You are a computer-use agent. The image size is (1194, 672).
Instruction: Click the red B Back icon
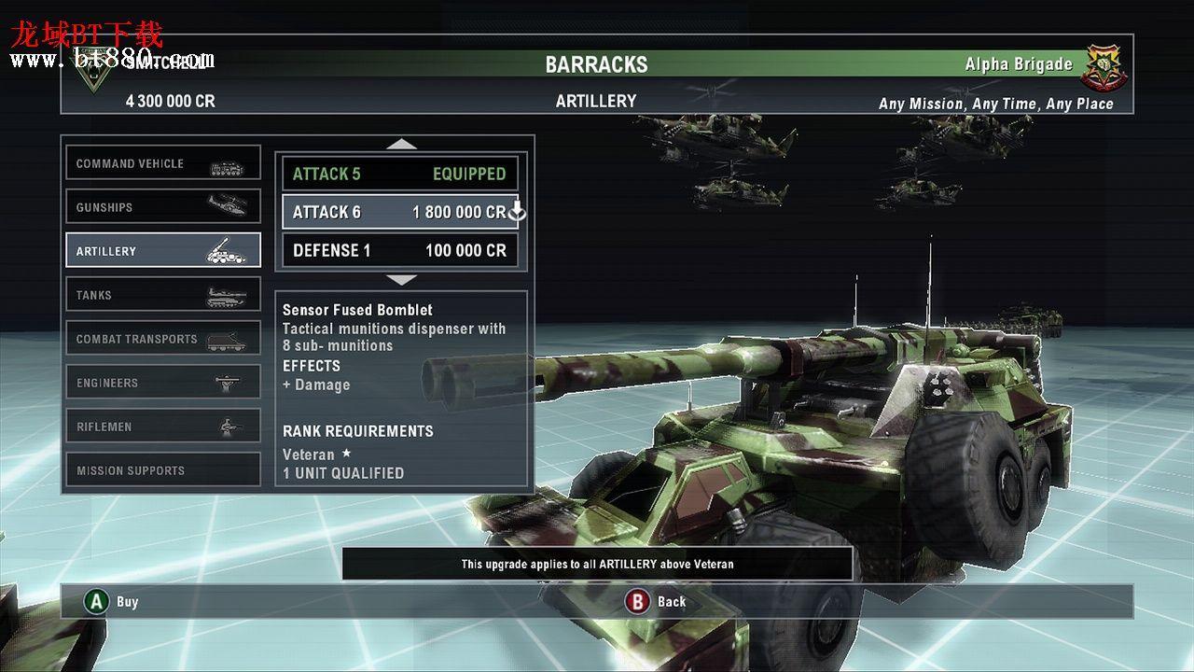tap(638, 601)
